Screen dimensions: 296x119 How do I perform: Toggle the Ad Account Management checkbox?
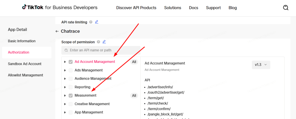pyautogui.click(x=71, y=62)
